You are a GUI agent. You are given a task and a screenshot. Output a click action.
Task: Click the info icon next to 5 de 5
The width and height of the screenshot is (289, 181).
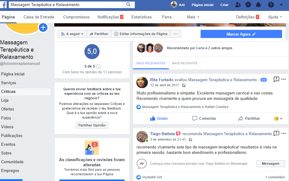pyautogui.click(x=98, y=66)
